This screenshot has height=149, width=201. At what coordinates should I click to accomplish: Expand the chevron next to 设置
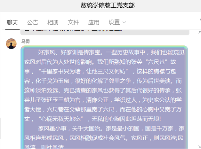(124, 22)
